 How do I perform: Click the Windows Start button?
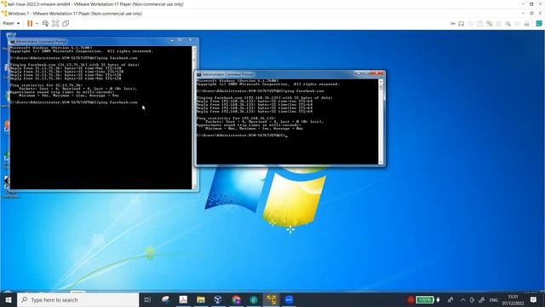point(9,299)
